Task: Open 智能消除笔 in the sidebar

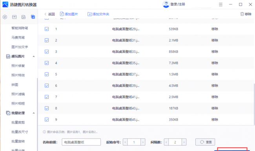Action: [20, 28]
